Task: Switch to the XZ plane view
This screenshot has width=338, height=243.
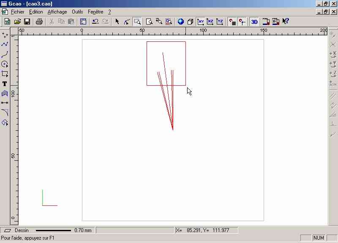Action: pyautogui.click(x=210, y=22)
